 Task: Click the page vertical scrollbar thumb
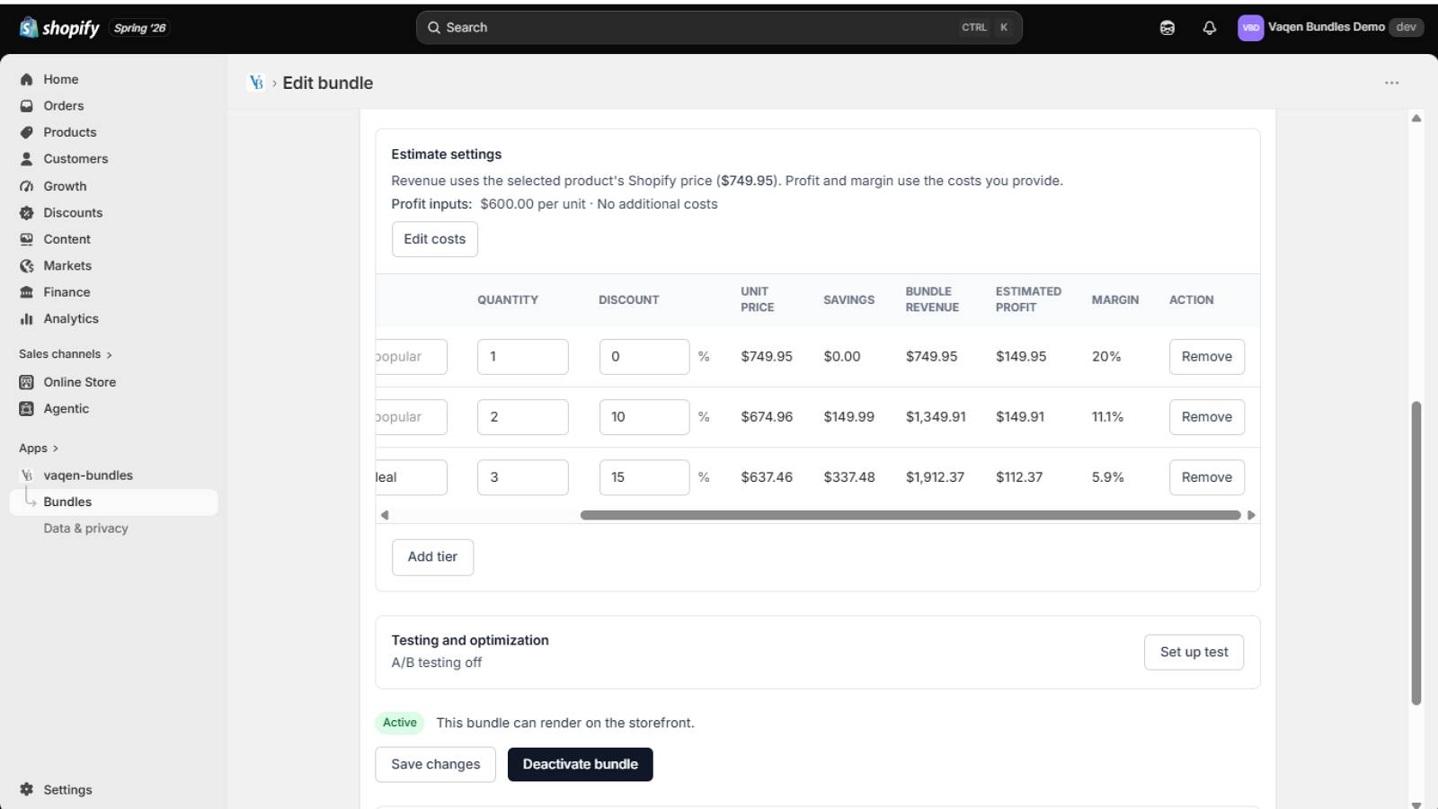1416,553
